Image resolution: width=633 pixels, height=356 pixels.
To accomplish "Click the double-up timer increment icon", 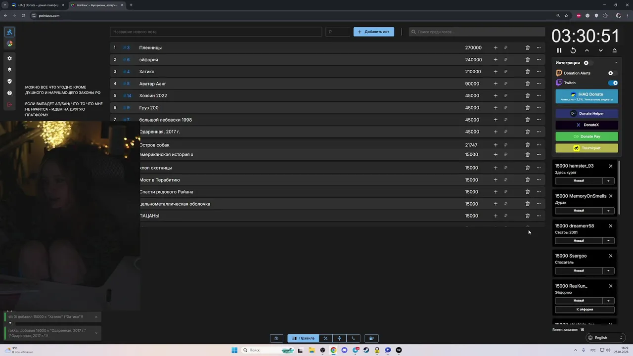I will [615, 50].
